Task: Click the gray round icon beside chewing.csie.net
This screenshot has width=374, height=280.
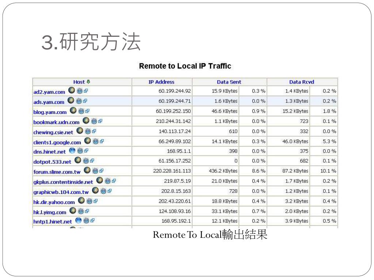Action: (88, 131)
